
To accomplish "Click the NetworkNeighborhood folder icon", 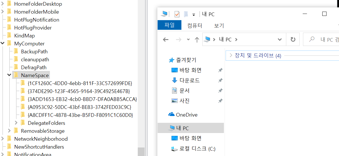I will pos(9,139).
